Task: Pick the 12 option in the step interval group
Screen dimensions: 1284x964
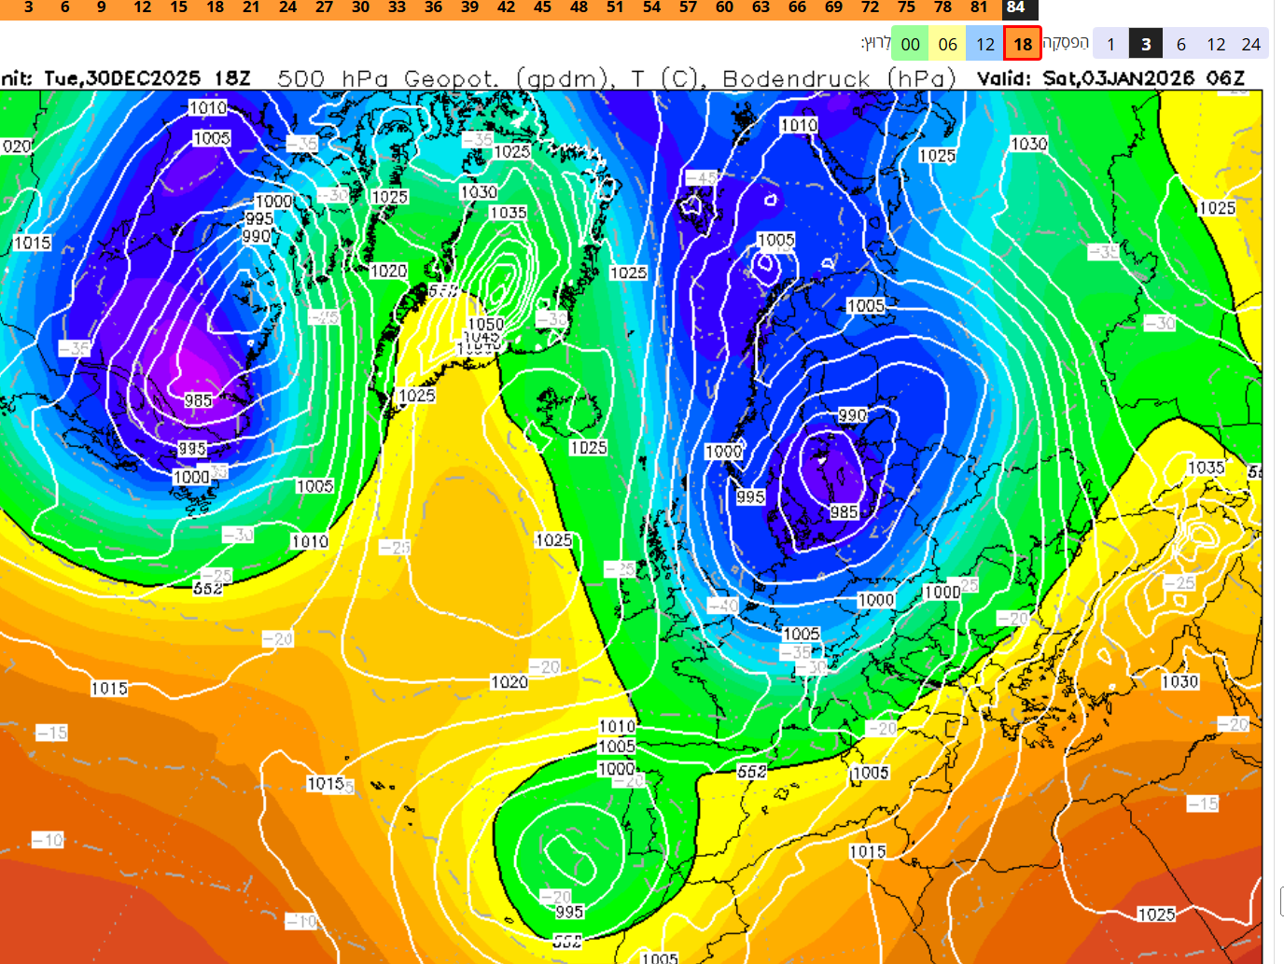Action: pos(1216,44)
